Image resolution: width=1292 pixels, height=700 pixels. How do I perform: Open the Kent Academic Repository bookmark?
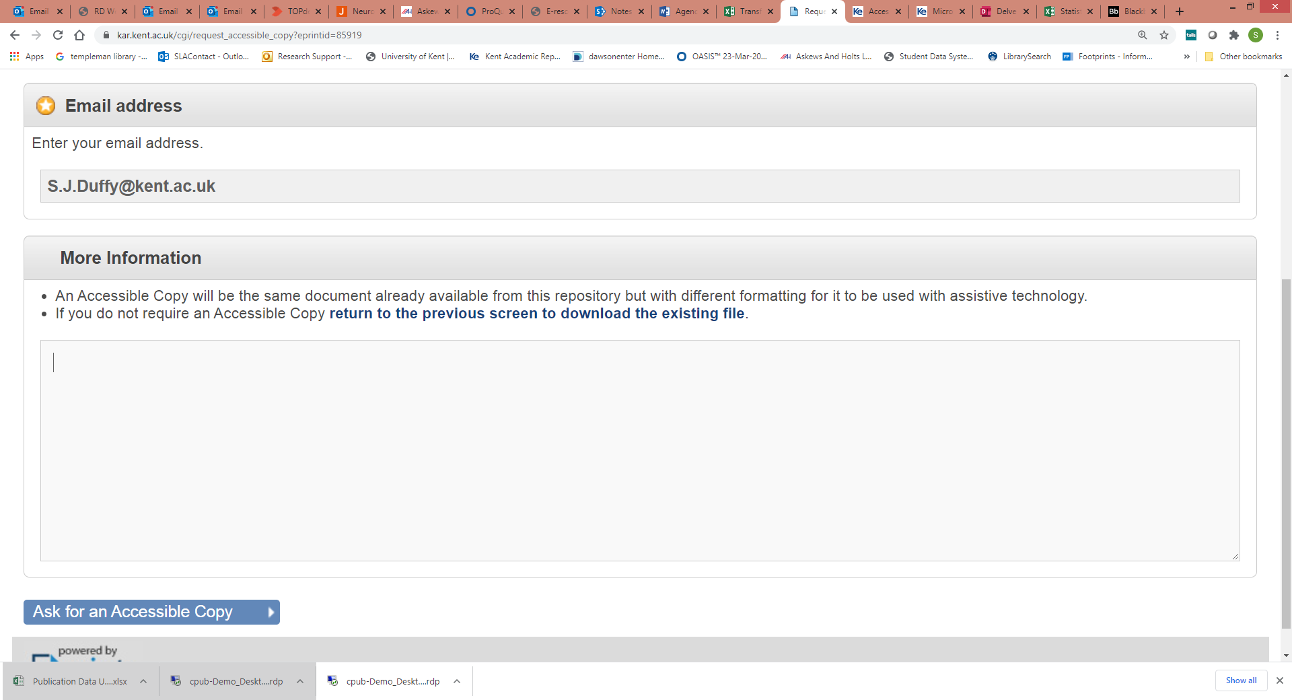coord(515,57)
